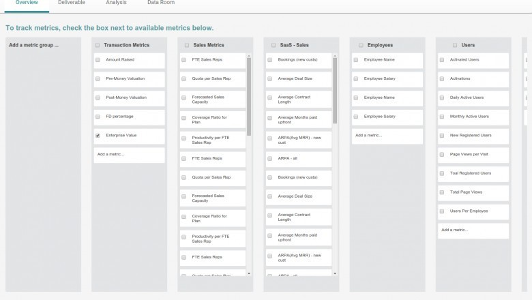Viewport: 532px width, 300px height.
Task: Check the Users group checkbox
Action: 455,45
